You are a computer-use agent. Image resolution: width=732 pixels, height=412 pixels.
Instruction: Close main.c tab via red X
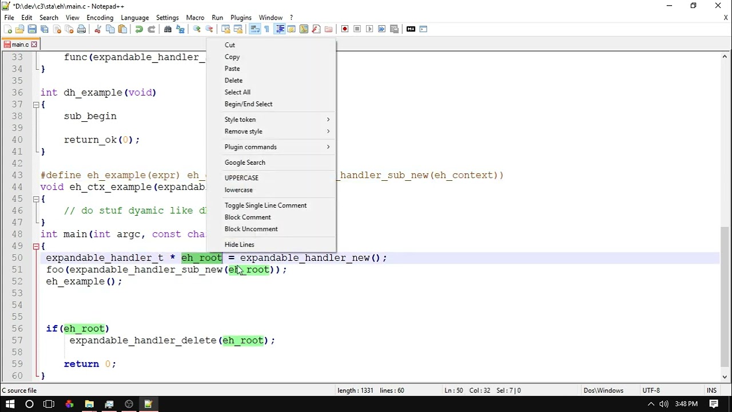(x=34, y=44)
